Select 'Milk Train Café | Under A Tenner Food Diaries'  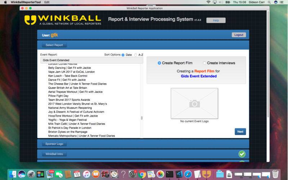click(x=77, y=124)
